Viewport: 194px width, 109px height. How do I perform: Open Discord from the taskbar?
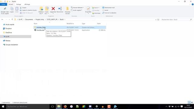click(x=90, y=107)
